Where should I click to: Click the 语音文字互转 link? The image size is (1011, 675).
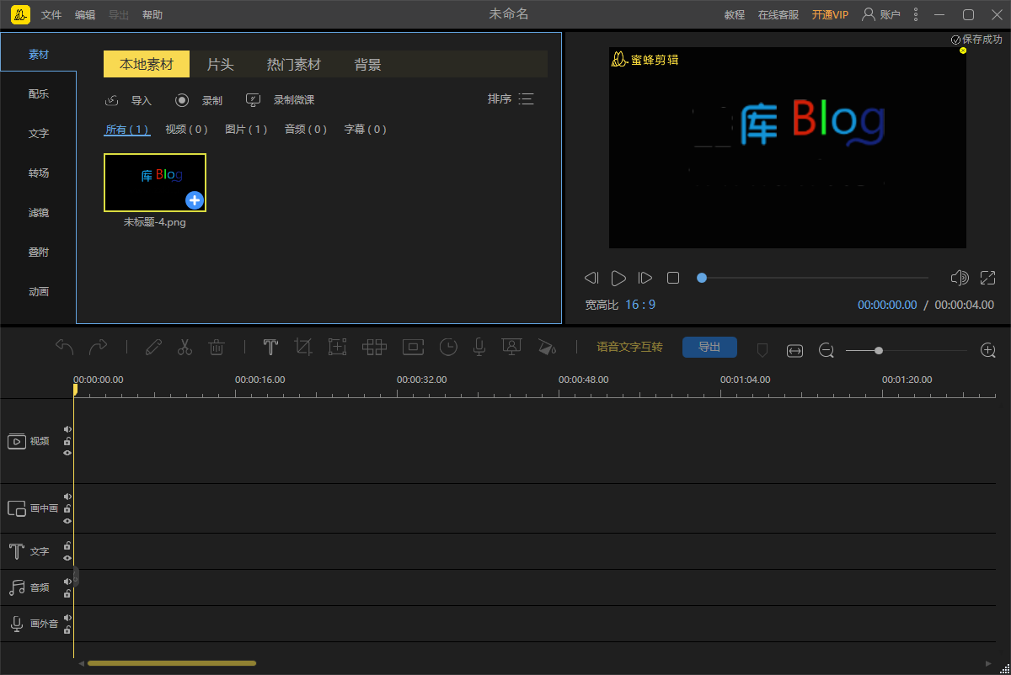tap(629, 347)
